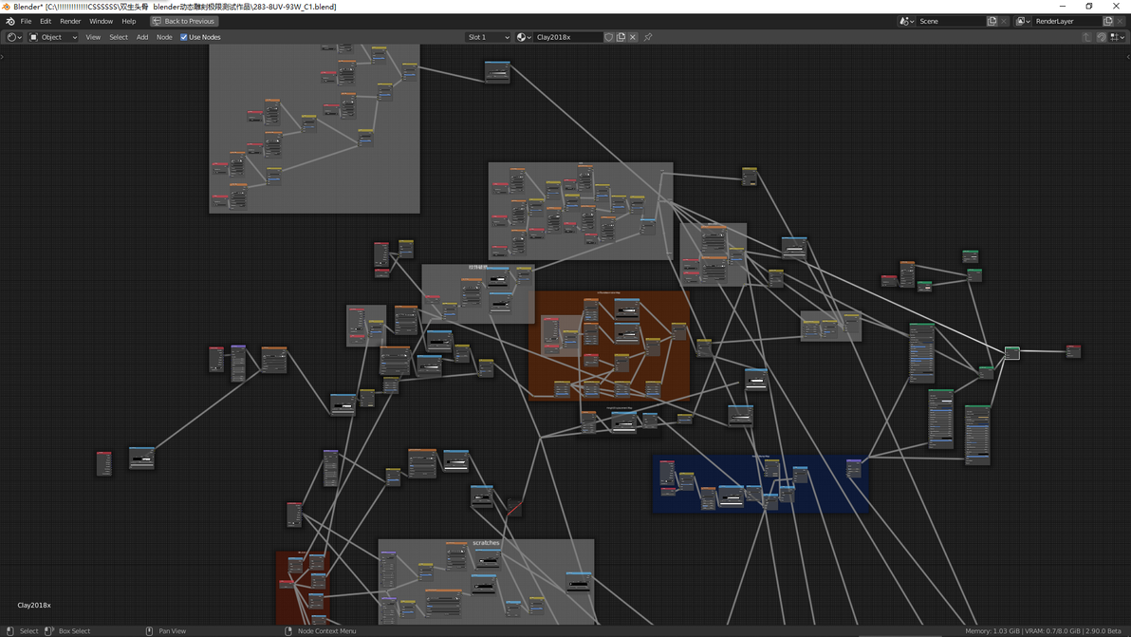Open the Slot 1 material slot dropdown

489,38
